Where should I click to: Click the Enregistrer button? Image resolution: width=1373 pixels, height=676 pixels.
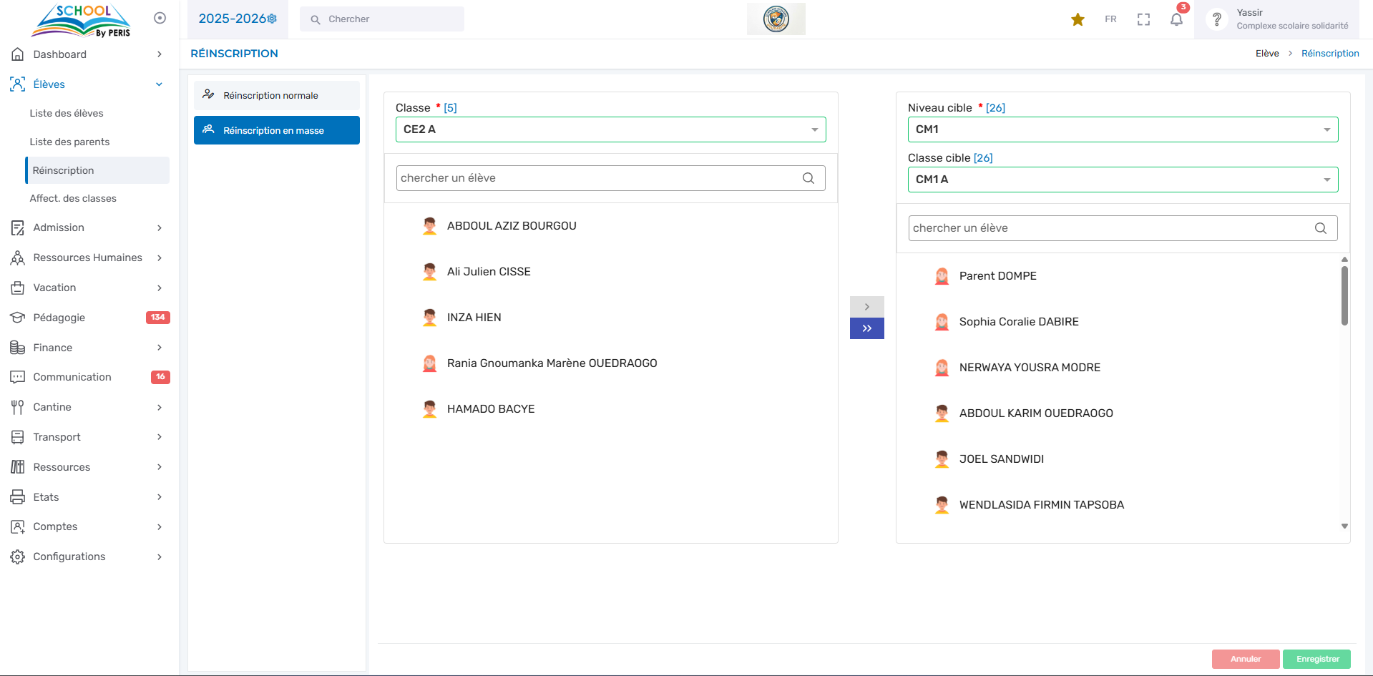point(1316,659)
